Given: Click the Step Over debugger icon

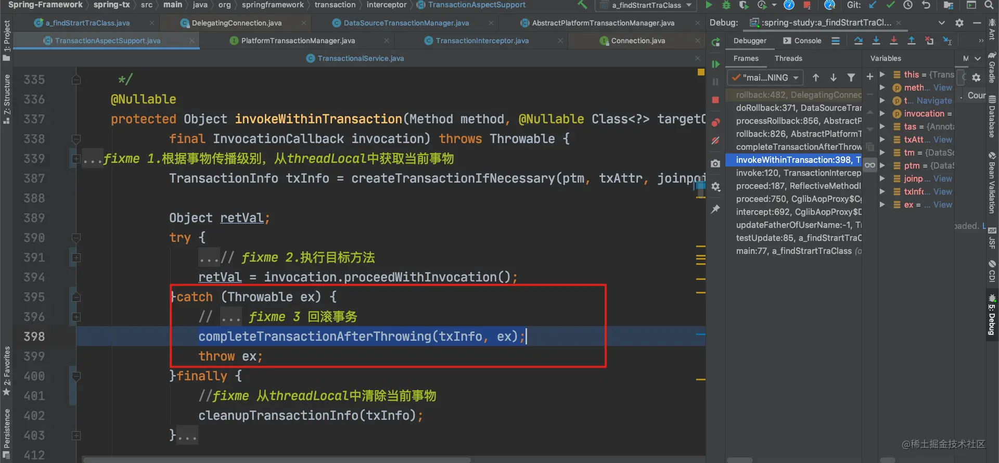Looking at the screenshot, I should 859,41.
